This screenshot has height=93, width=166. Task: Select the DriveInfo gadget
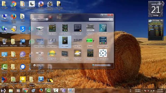pyautogui.click(x=39, y=29)
